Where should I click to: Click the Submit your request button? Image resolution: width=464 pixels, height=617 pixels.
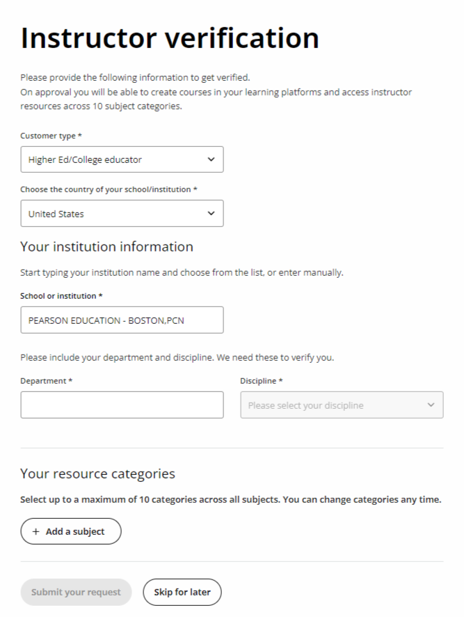[75, 592]
